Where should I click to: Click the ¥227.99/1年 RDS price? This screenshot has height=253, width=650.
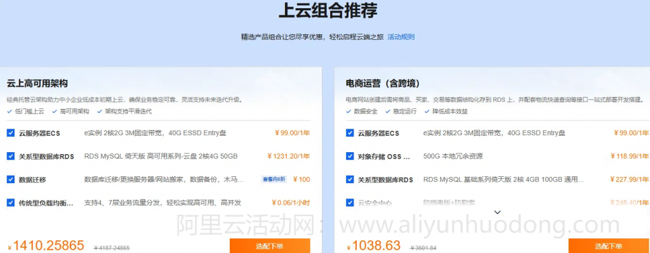click(629, 179)
